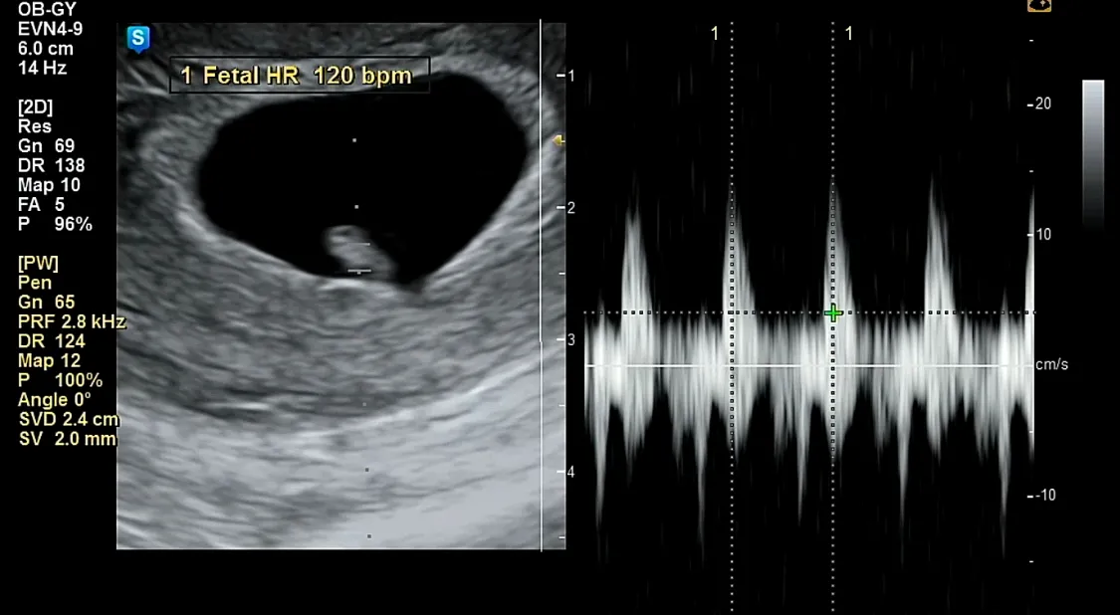Viewport: 1120px width, 615px height.
Task: Click the depth scale marker 1
Action: [x=570, y=75]
